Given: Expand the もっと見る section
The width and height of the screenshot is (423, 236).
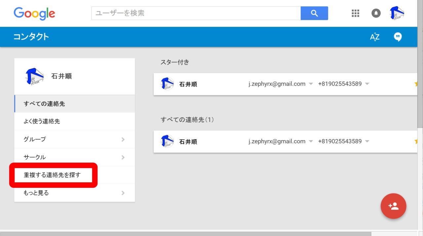Looking at the screenshot, I should click(123, 193).
